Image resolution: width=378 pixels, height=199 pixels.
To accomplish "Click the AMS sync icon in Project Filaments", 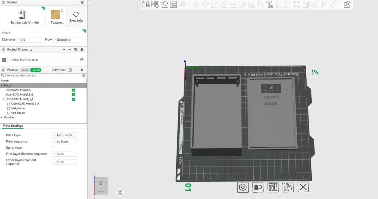I will 76,49.
